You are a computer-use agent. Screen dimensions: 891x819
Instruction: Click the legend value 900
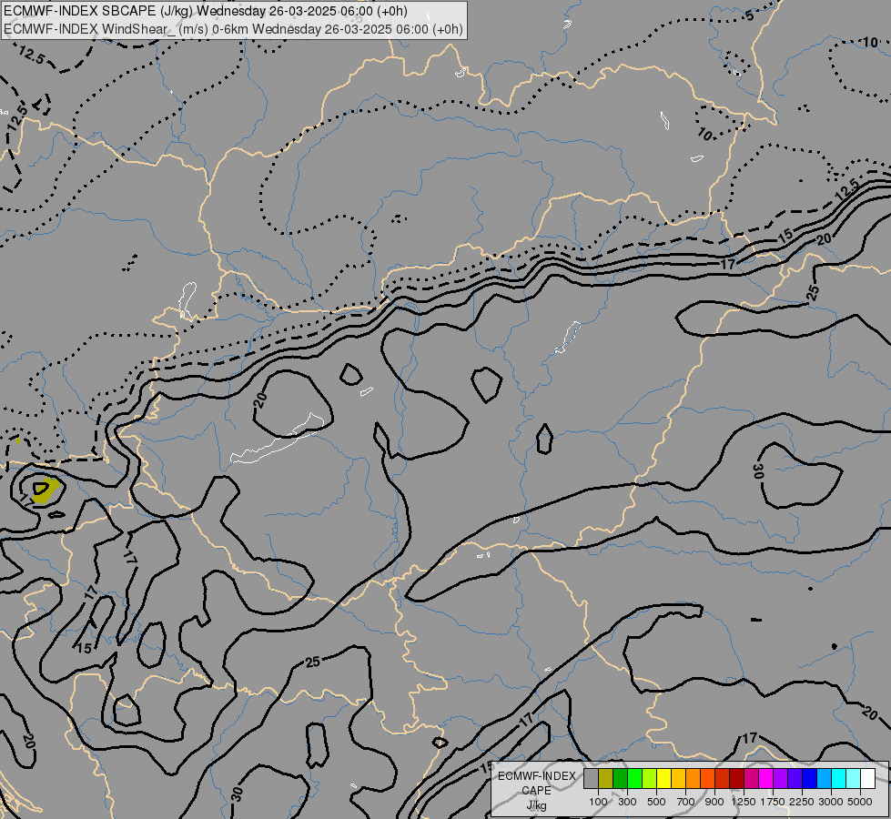(x=714, y=802)
